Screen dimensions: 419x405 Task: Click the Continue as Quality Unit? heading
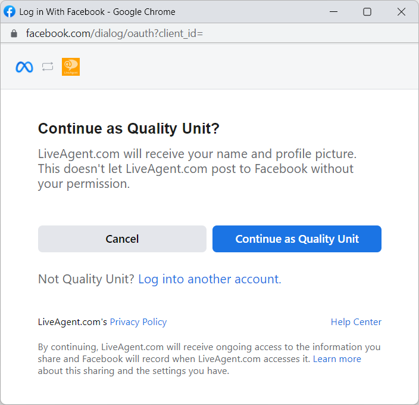tap(129, 129)
